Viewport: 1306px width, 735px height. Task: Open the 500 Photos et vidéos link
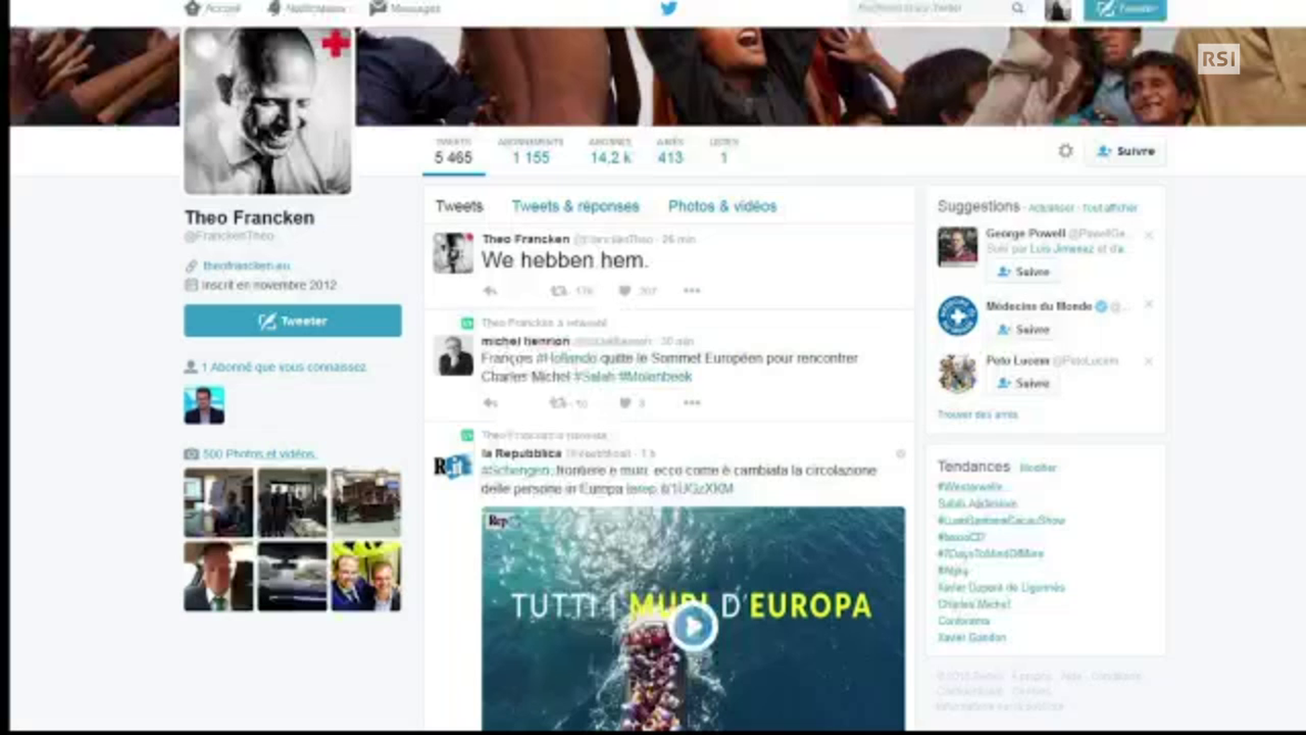click(260, 454)
